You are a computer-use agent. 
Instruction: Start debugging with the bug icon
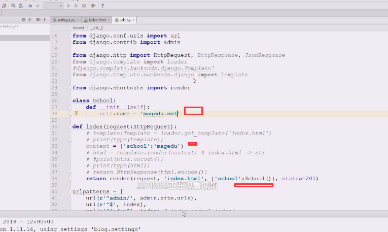click(76, 6)
